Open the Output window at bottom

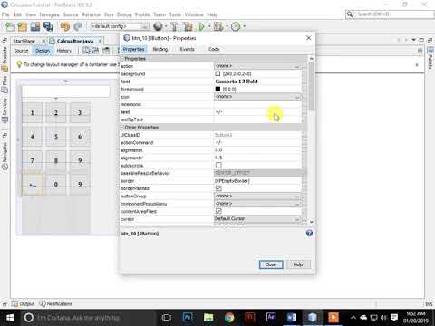(x=24, y=303)
